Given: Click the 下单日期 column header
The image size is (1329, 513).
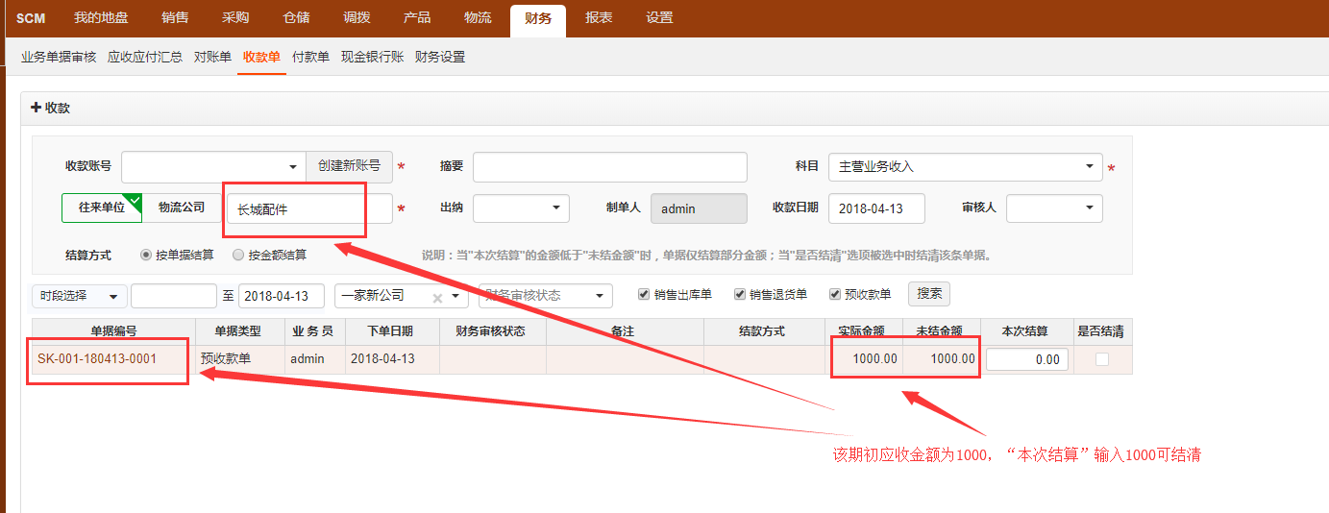Looking at the screenshot, I should pyautogui.click(x=391, y=331).
